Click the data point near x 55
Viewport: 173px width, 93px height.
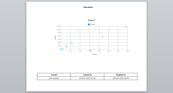coord(72,44)
